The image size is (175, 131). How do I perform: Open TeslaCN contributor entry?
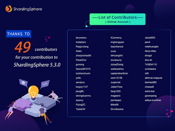(80, 109)
